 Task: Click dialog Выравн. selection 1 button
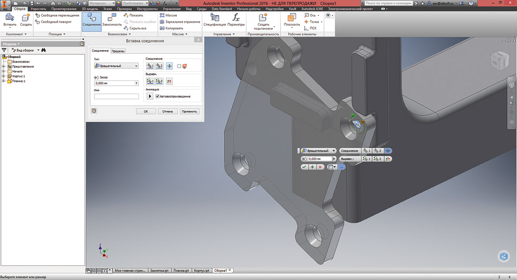pos(150,81)
